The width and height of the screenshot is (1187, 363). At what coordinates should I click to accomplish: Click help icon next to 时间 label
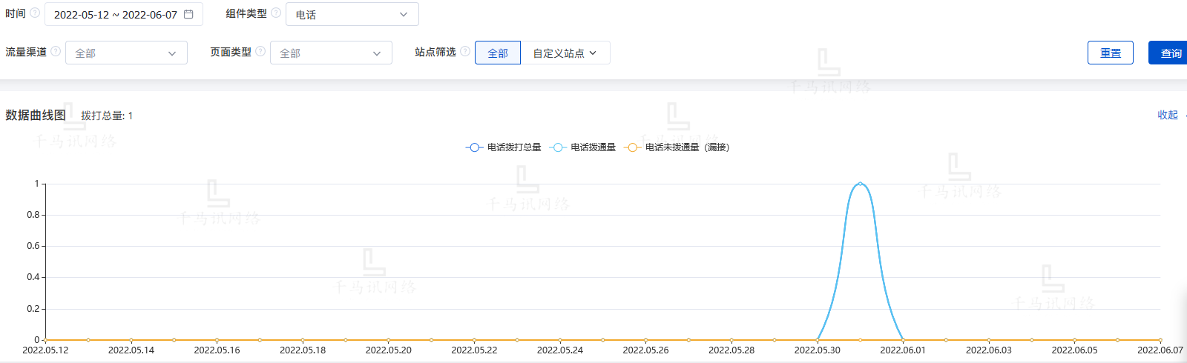[x=35, y=13]
